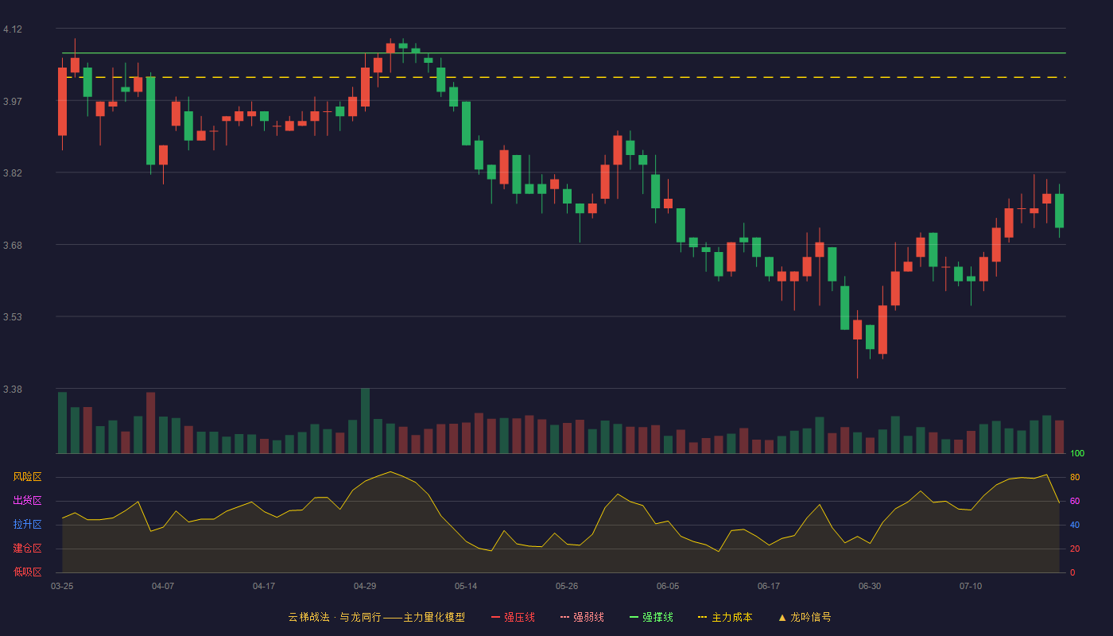Toggle the 强压线 legend entry
The width and height of the screenshot is (1113, 636).
coord(513,617)
